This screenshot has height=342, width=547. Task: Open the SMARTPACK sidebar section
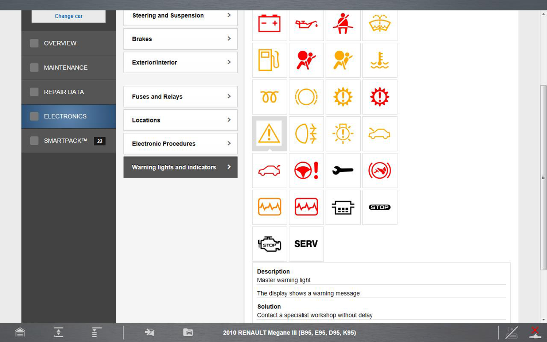(66, 141)
